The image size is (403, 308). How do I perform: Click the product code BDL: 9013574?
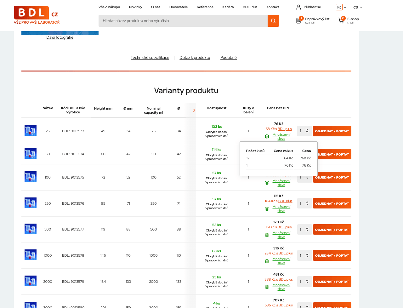[x=73, y=154]
